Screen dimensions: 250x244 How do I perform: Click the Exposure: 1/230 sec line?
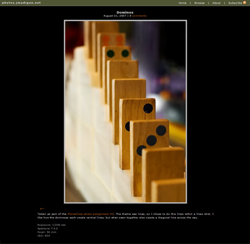51,225
